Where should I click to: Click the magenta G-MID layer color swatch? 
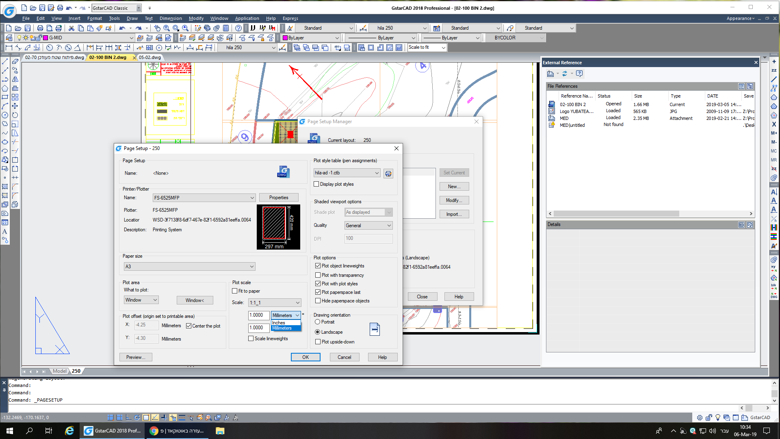[x=45, y=38]
